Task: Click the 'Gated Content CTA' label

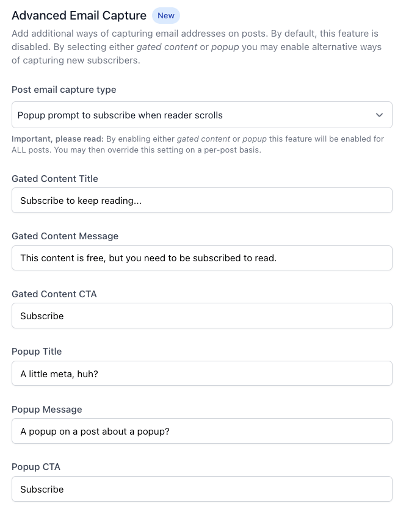Action: [54, 294]
